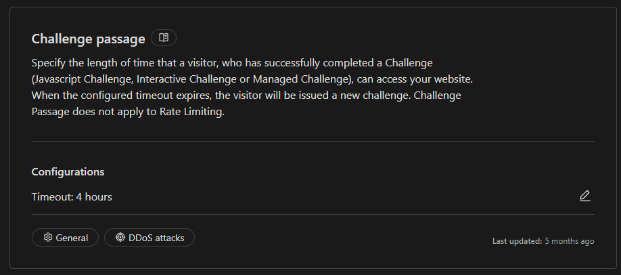Click the Configurations section label
The image size is (621, 275).
pos(68,172)
